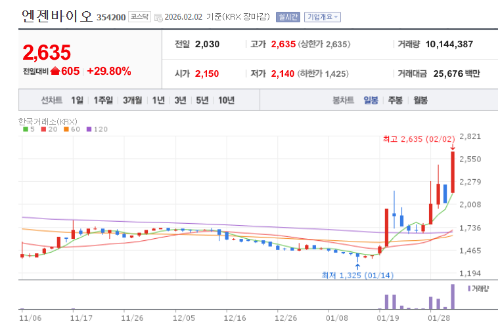Image resolution: width=498 pixels, height=336 pixels.
Task: Click the tallest volume bar on 02/02
Action: pyautogui.click(x=453, y=297)
